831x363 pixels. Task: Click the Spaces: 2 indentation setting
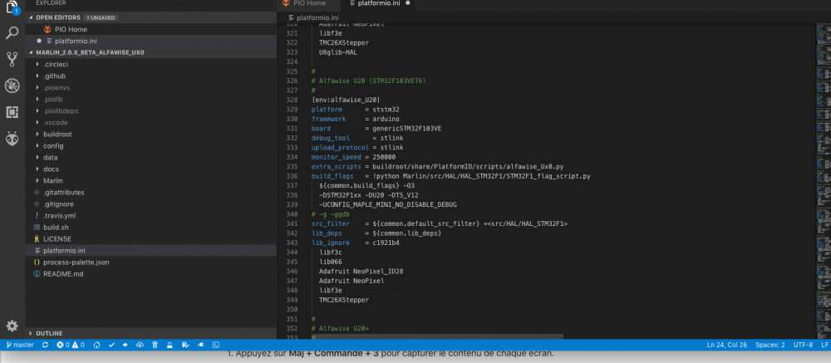[x=770, y=345]
